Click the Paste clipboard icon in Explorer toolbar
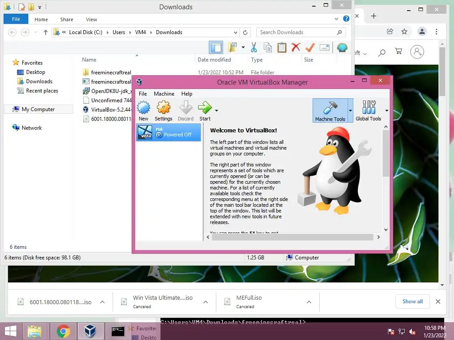Viewport: 454px width, 340px height. (282, 47)
